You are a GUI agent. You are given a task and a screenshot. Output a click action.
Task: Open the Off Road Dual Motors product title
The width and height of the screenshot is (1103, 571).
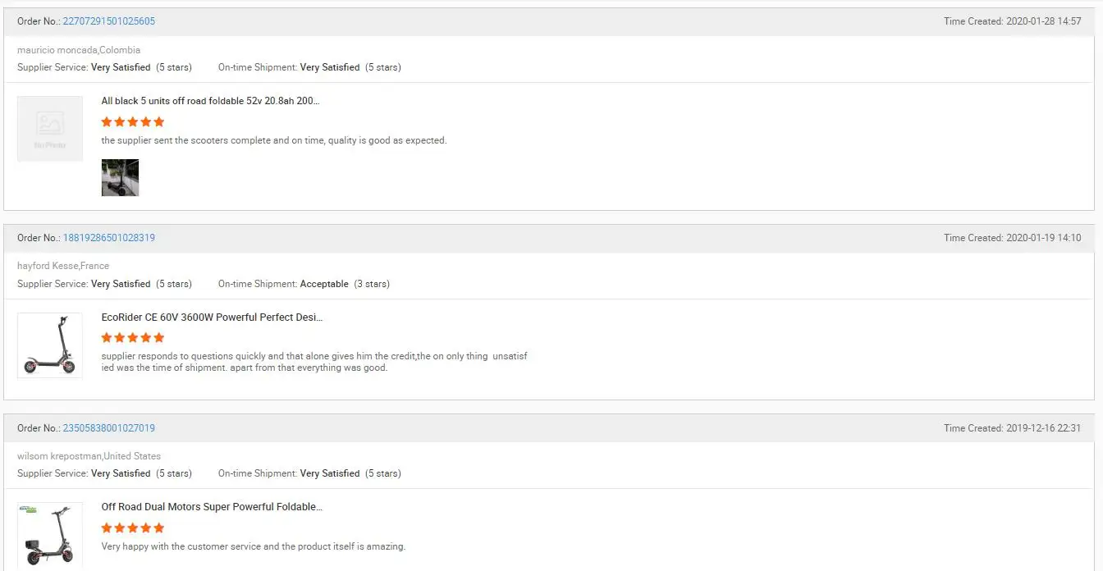(x=212, y=507)
